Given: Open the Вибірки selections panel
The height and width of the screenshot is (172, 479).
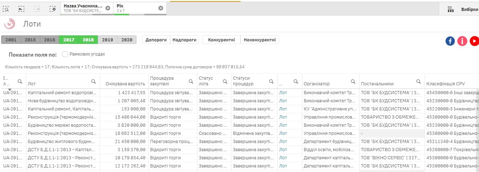Looking at the screenshot, I should [469, 10].
